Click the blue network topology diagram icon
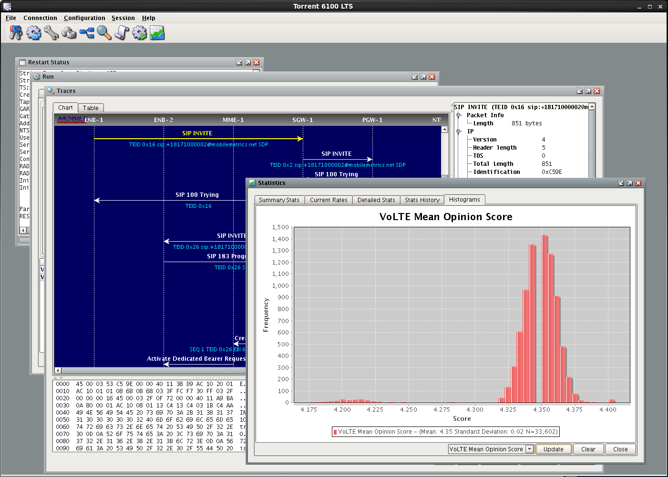The width and height of the screenshot is (668, 477). [87, 33]
